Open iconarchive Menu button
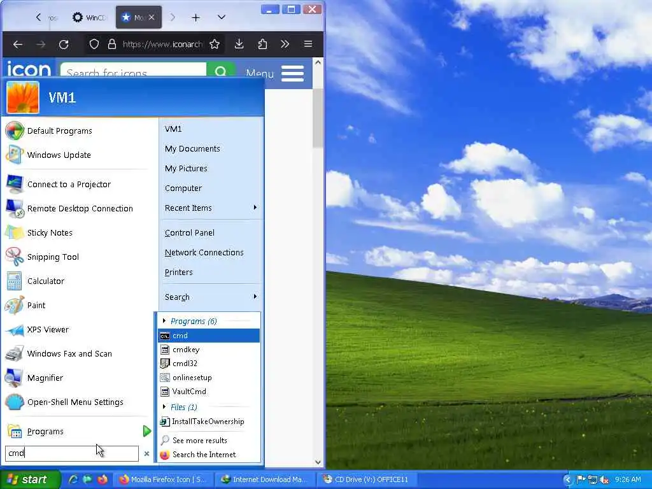Viewport: 652px width, 489px height. (275, 74)
